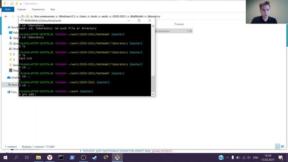
Task: Switch to the Главная ribbon tab
Action: tap(22, 9)
